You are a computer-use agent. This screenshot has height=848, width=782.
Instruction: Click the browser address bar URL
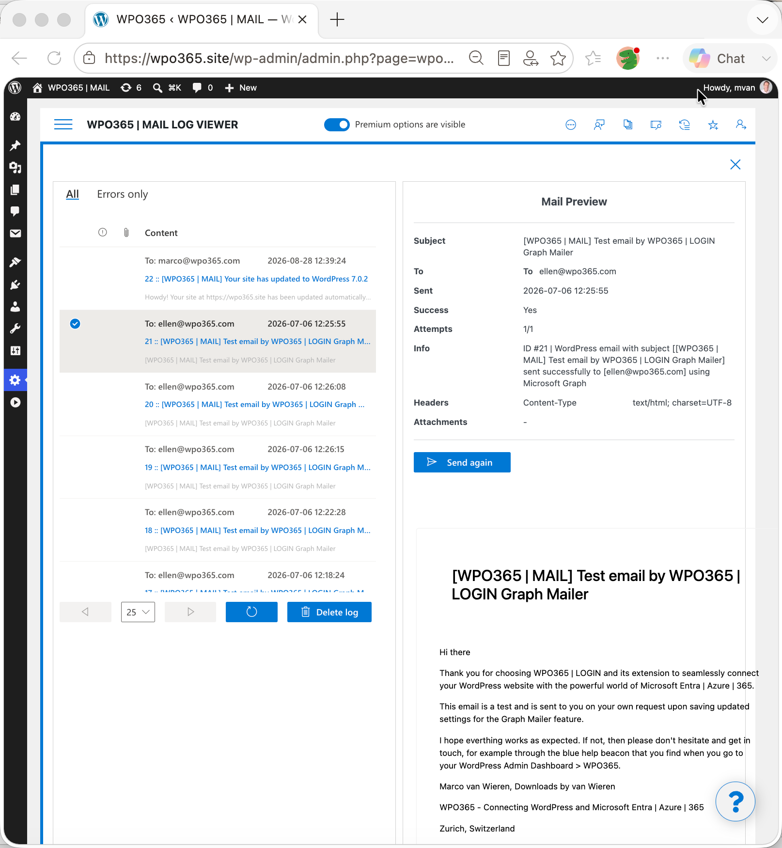[x=279, y=58]
